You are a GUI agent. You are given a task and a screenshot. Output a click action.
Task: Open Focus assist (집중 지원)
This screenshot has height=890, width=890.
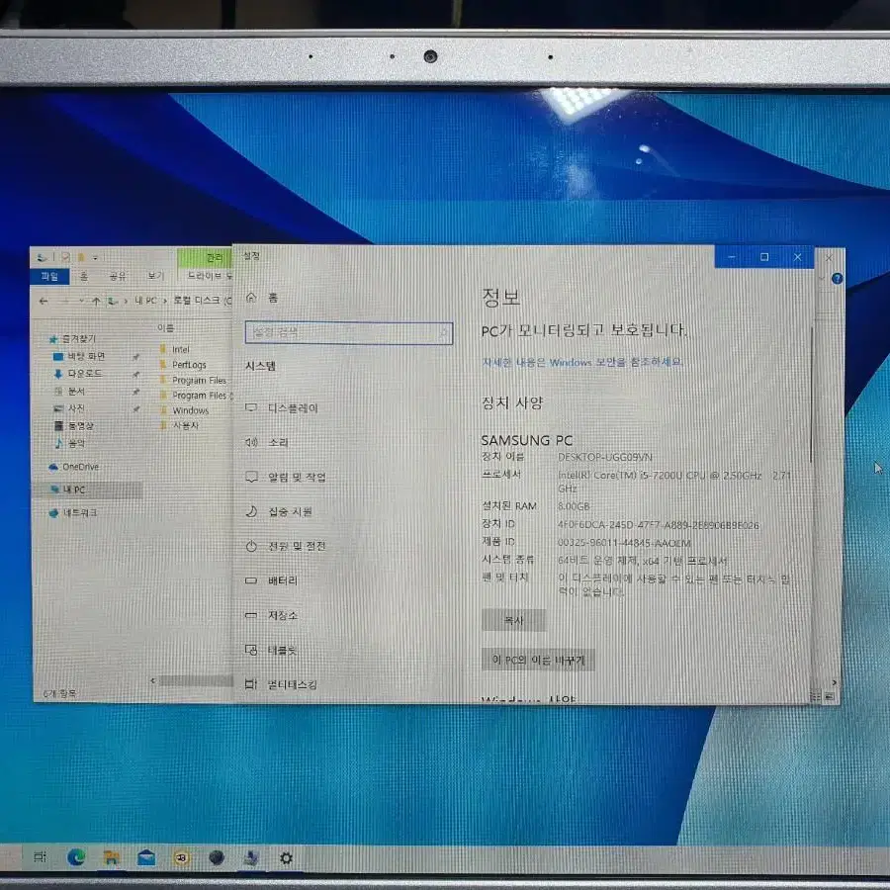279,511
